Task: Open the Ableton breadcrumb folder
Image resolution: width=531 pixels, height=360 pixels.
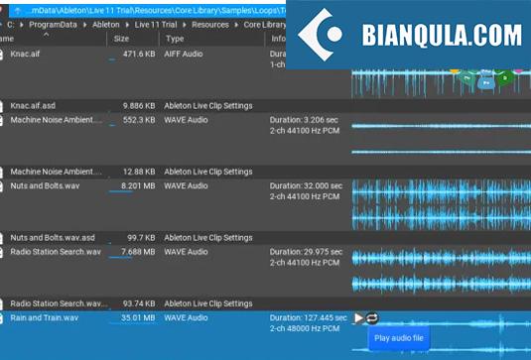Action: click(106, 25)
